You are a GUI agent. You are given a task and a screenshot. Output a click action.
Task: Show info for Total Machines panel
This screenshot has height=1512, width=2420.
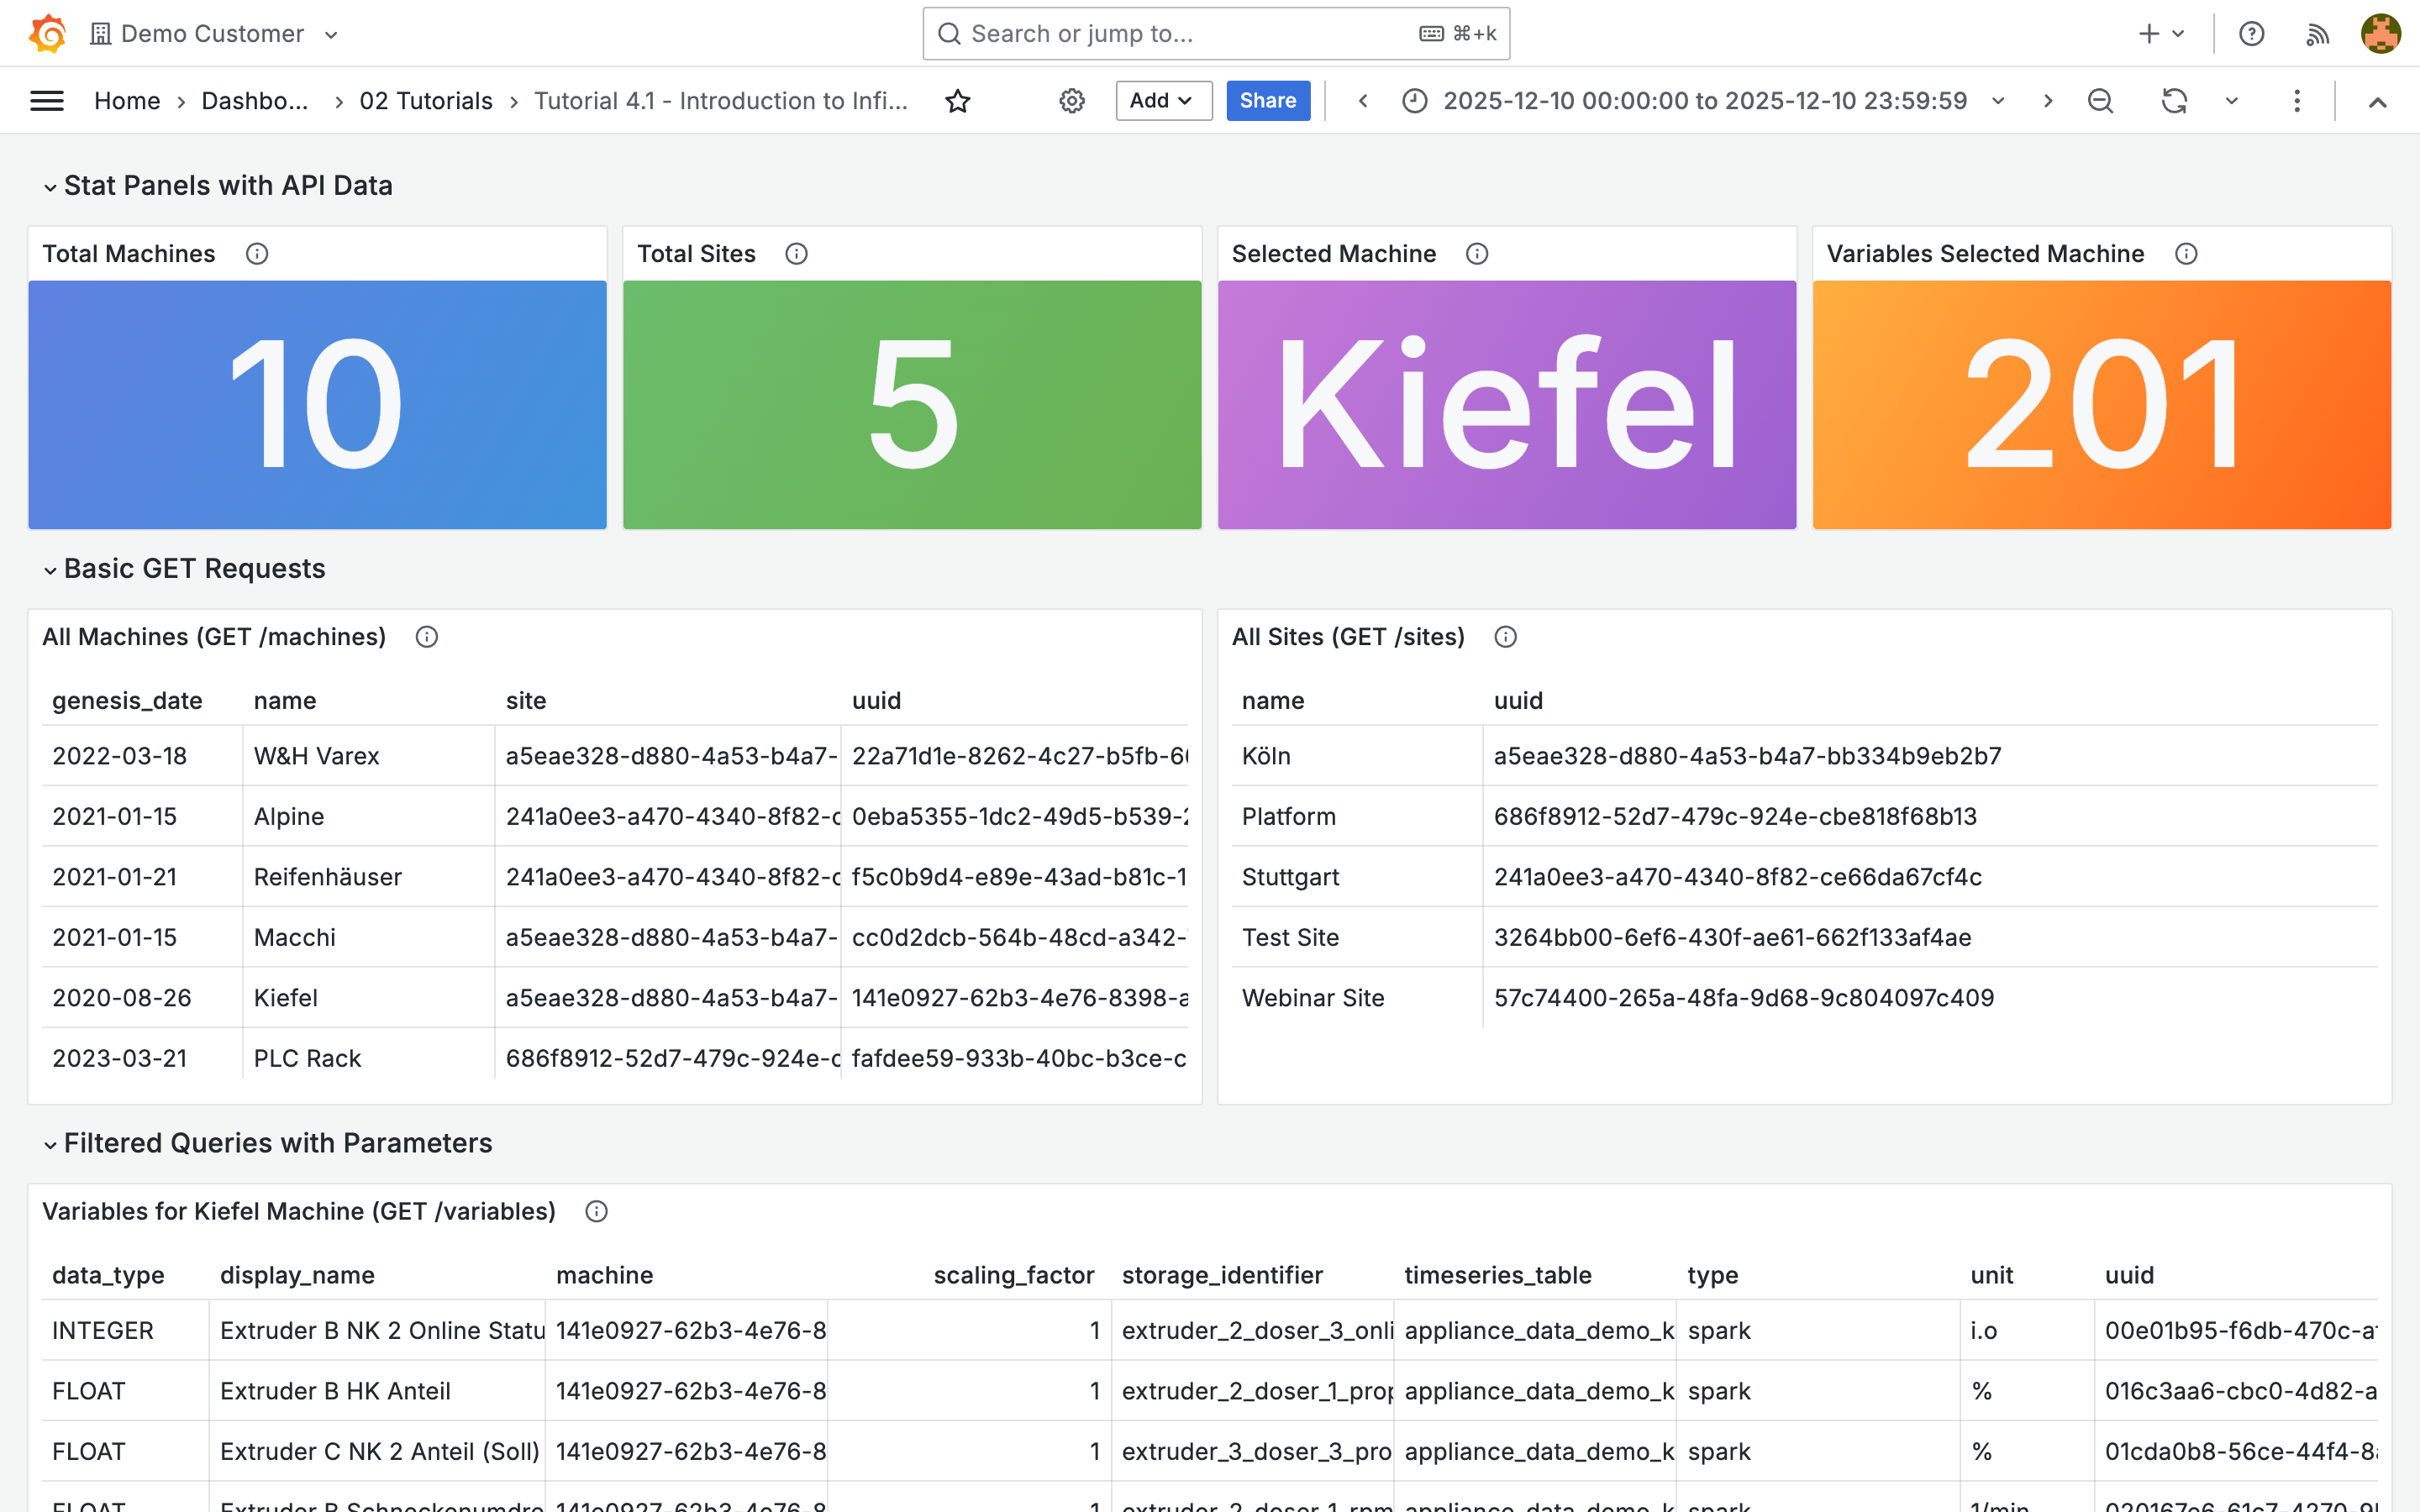257,254
